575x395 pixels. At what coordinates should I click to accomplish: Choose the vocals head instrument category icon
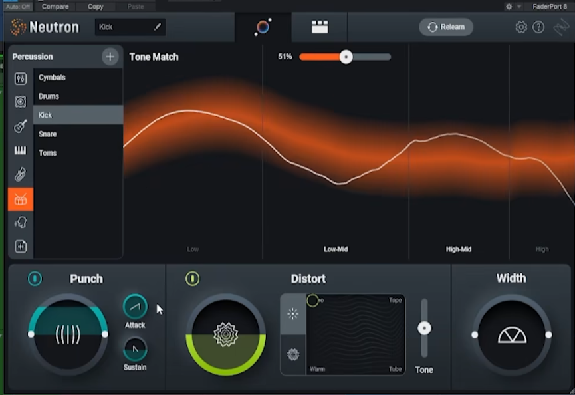[x=21, y=223]
